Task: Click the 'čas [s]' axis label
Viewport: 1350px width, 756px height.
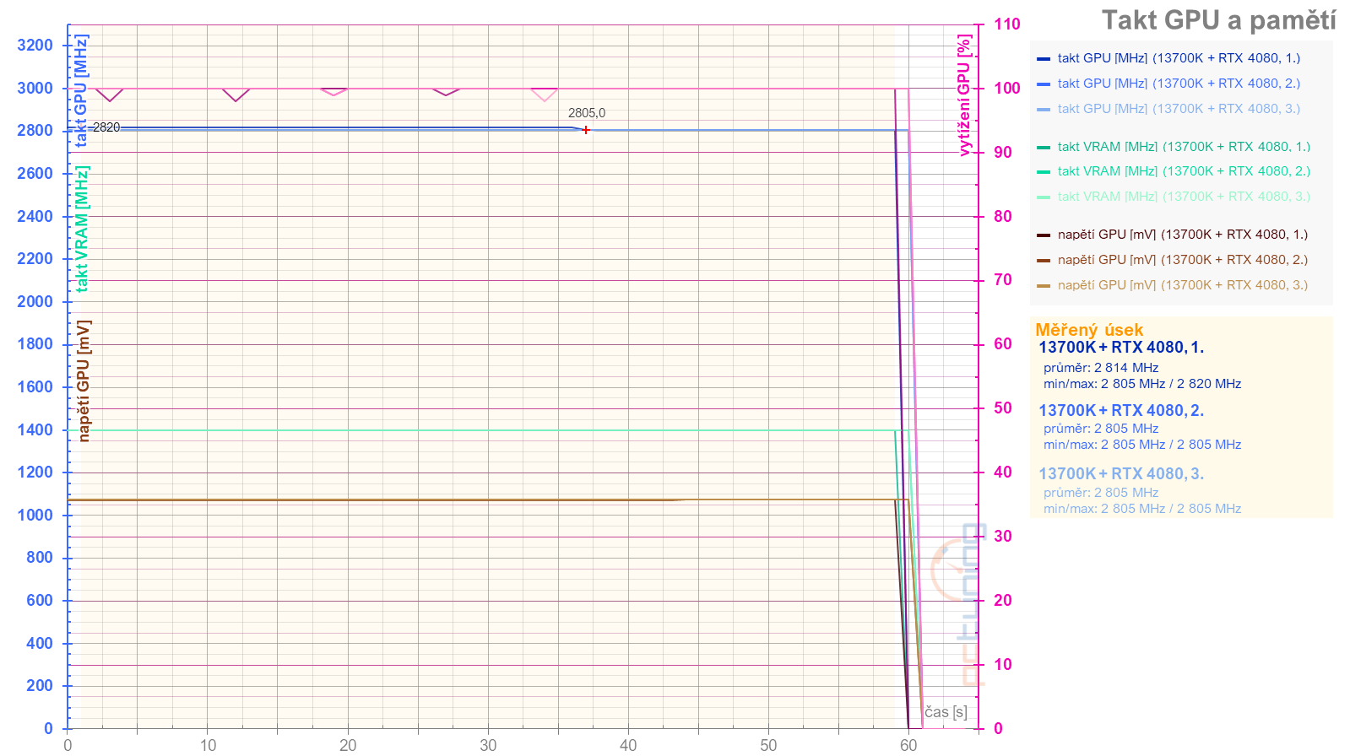Action: point(946,712)
